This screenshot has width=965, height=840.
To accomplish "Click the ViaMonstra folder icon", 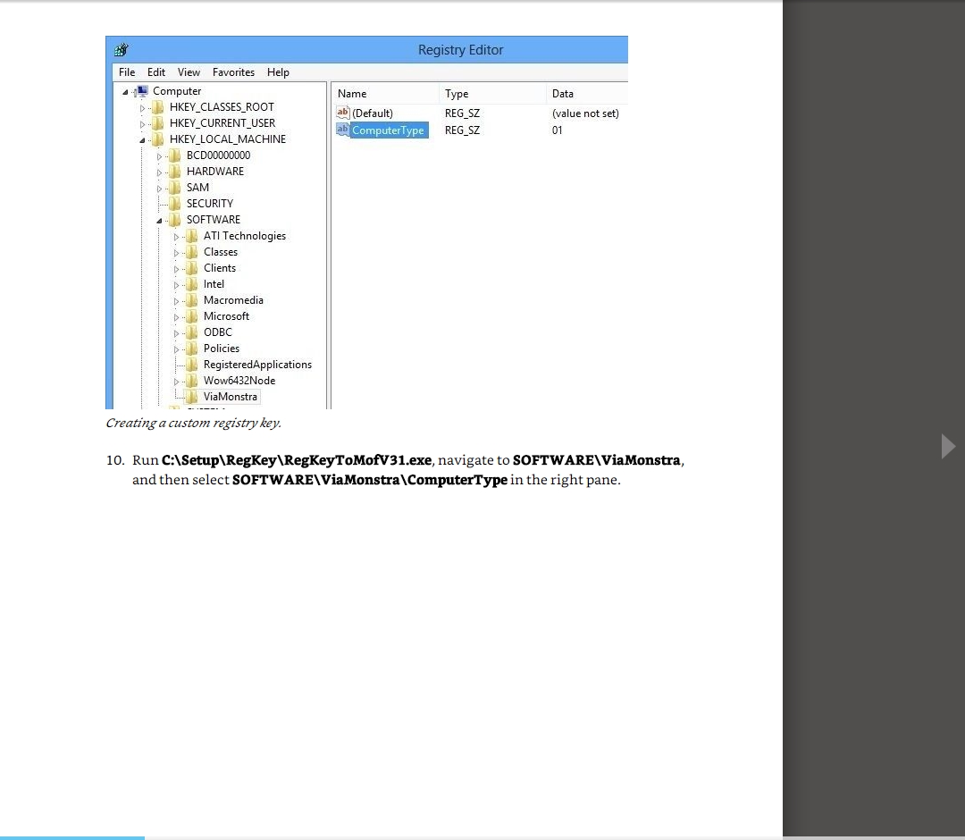I will point(192,397).
